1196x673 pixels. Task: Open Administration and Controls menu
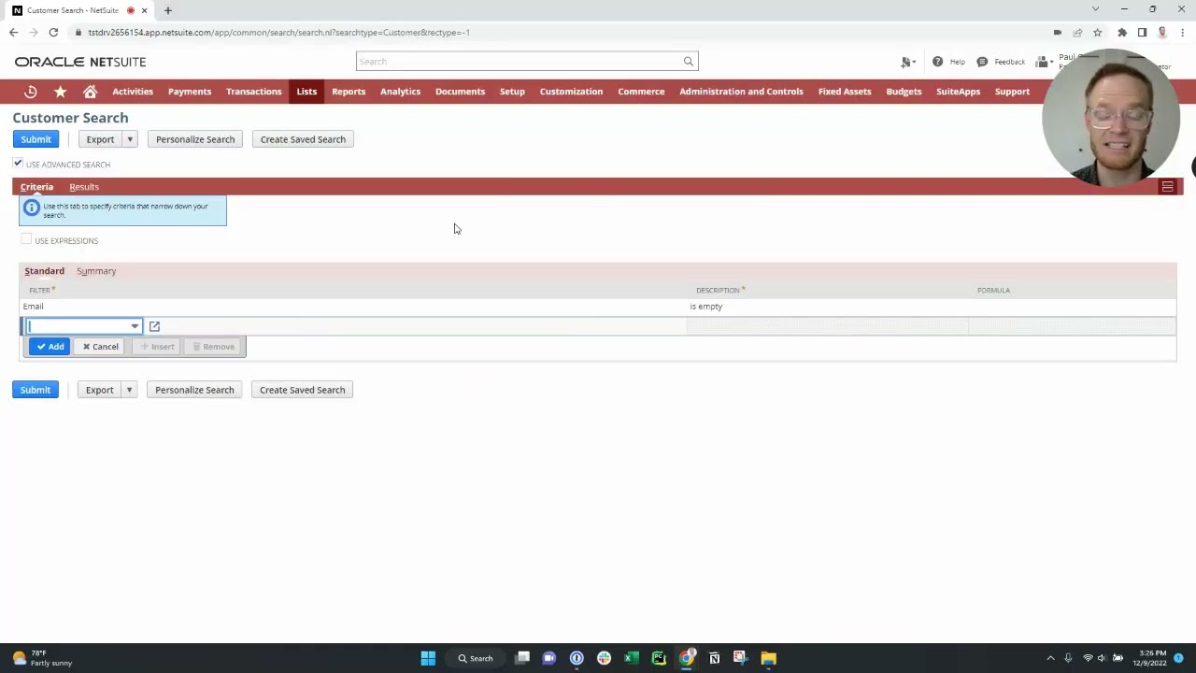pos(741,92)
